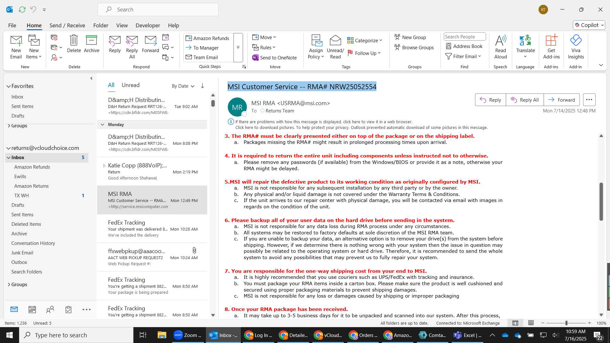Open more actions ellipsis in message header
Viewport: 610px width, 343px height.
click(589, 100)
